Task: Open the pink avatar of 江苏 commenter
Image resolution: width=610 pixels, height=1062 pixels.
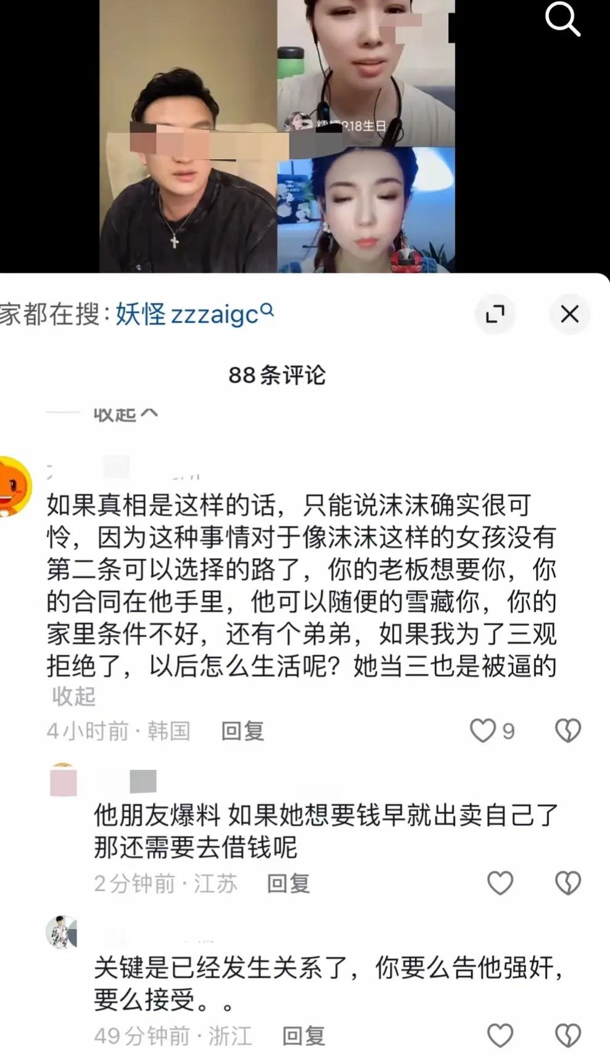Action: pos(63,780)
